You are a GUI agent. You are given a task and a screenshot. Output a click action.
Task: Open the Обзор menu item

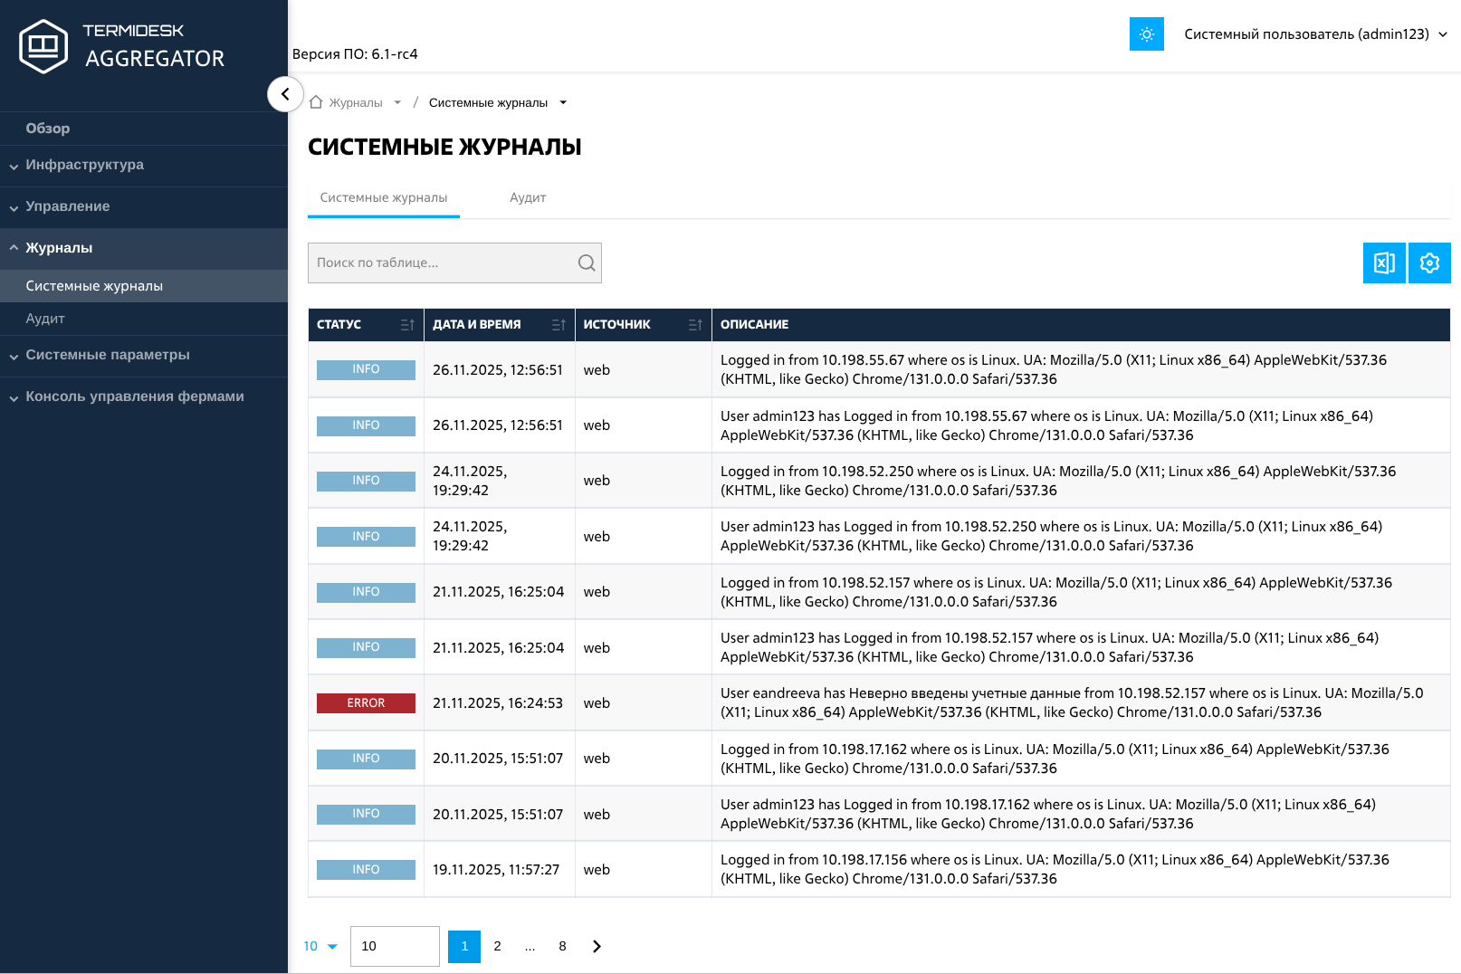tap(48, 129)
